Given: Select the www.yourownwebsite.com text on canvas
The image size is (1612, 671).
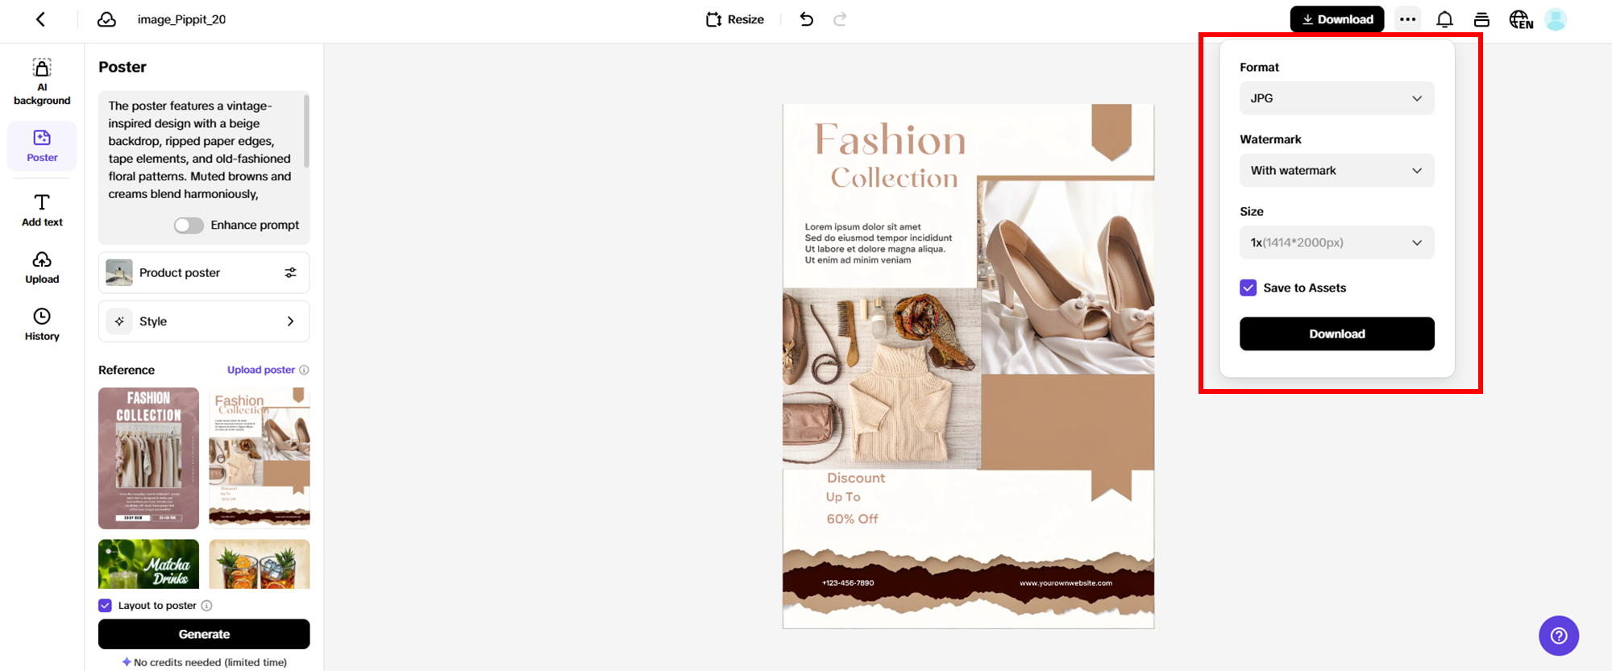Looking at the screenshot, I should (1066, 583).
